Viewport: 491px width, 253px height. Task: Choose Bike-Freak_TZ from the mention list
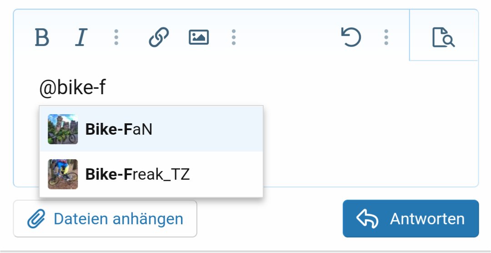click(151, 174)
